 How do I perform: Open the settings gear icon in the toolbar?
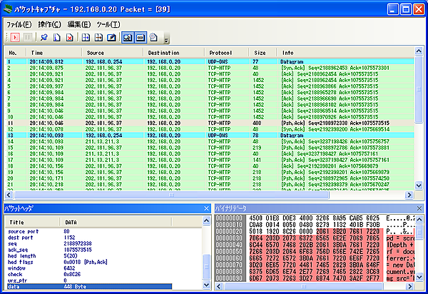pos(153,36)
